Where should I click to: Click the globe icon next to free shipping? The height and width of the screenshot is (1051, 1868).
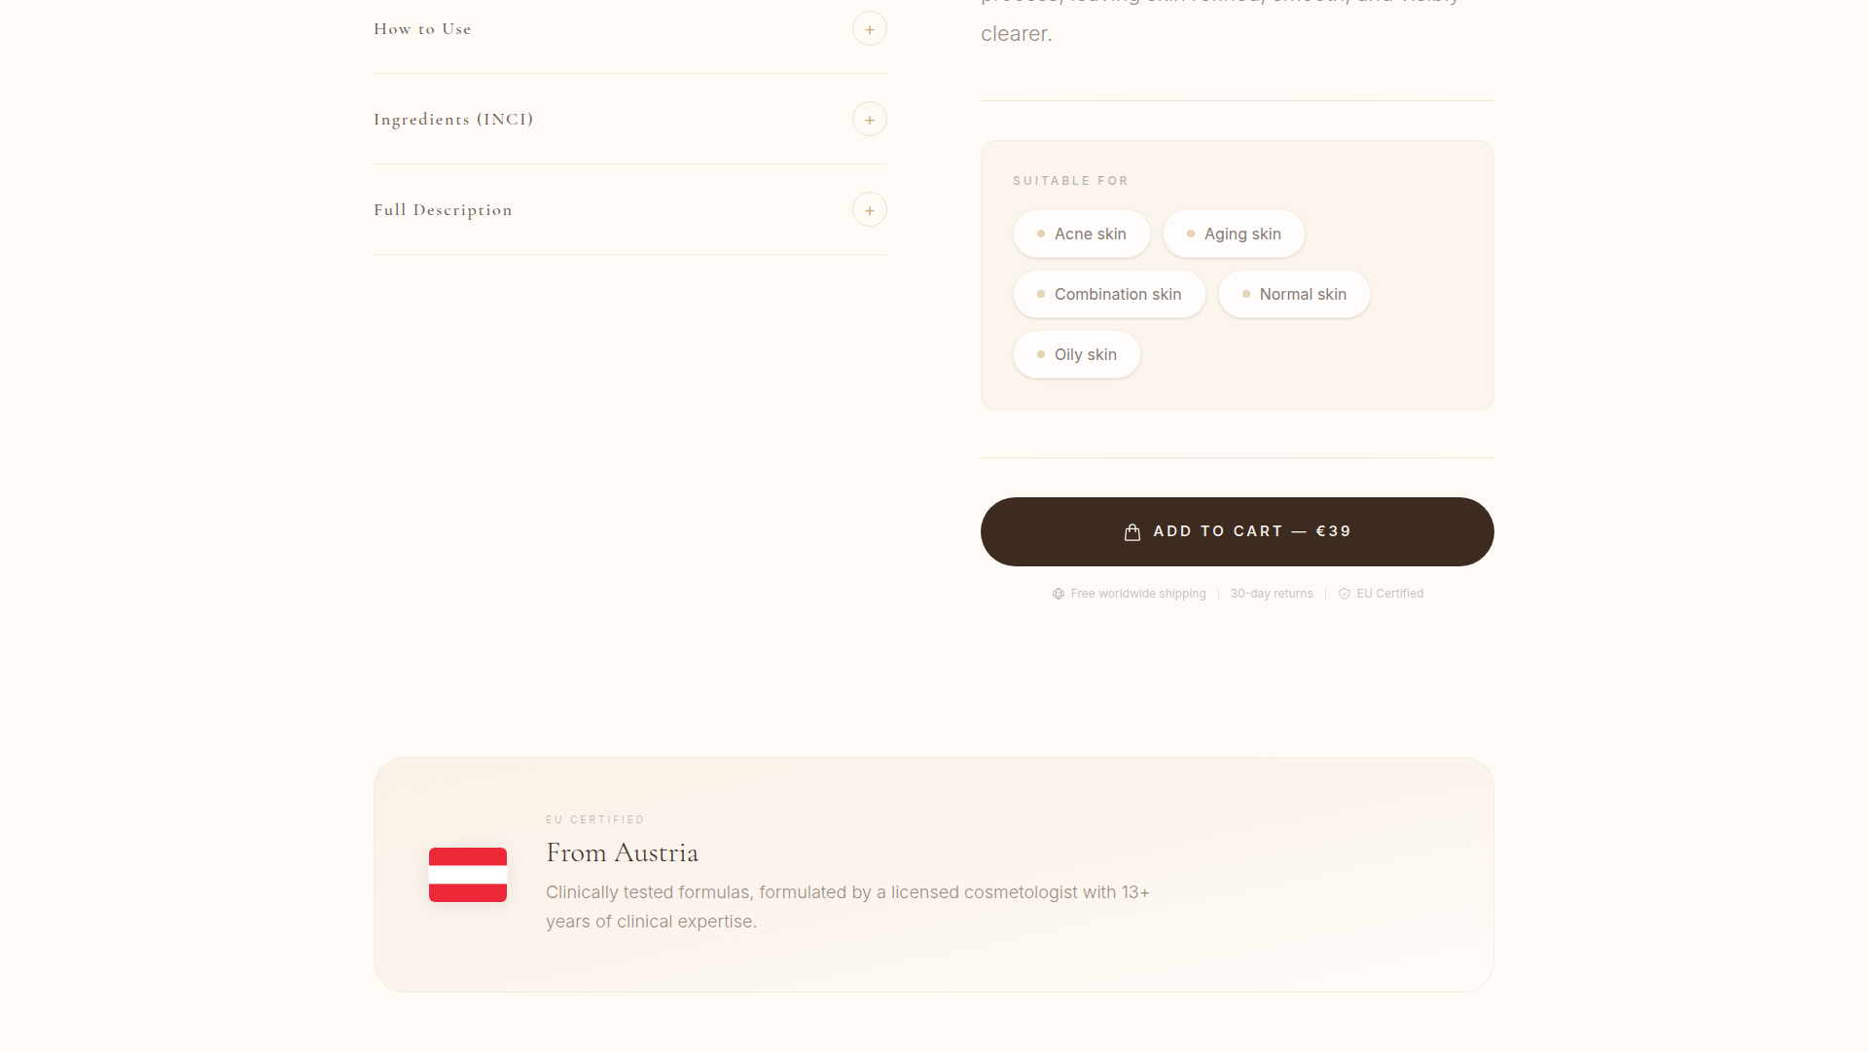[1059, 594]
